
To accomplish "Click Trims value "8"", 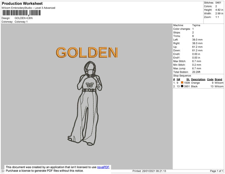I will (193, 36).
